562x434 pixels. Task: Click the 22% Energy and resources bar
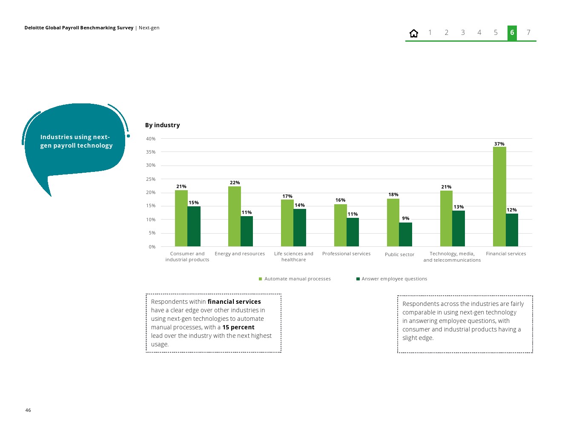pyautogui.click(x=235, y=216)
